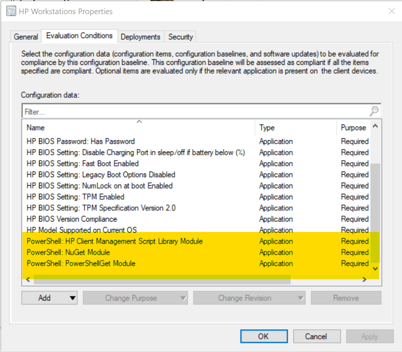Screen dimensions: 402x352
Task: Click the HP Workstations Properties title bar icon
Action: click(x=11, y=11)
